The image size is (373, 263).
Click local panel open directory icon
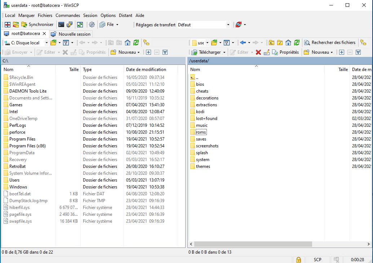point(54,43)
